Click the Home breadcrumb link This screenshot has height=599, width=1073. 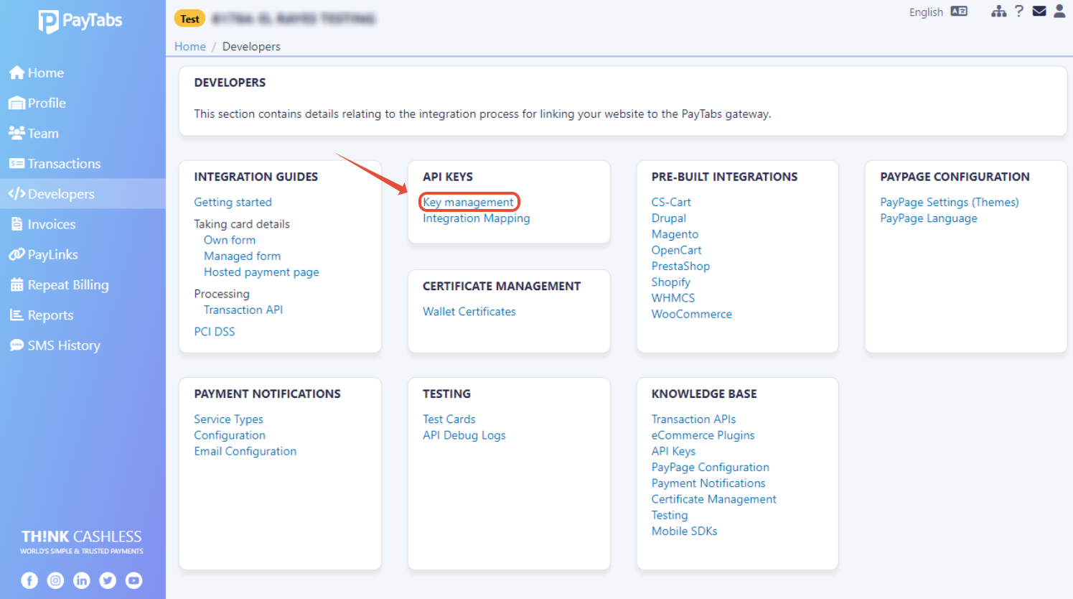[x=190, y=46]
